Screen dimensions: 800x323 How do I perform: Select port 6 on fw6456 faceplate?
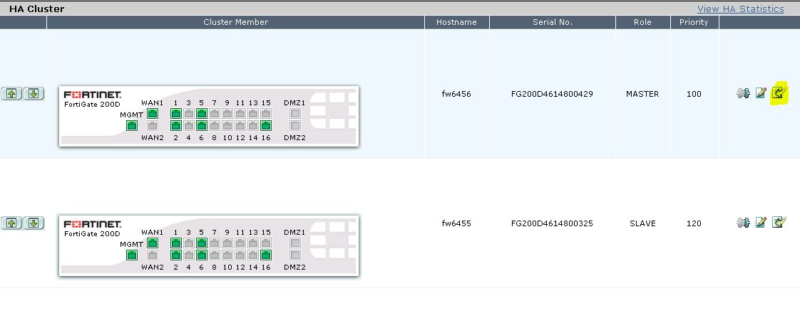tap(202, 125)
